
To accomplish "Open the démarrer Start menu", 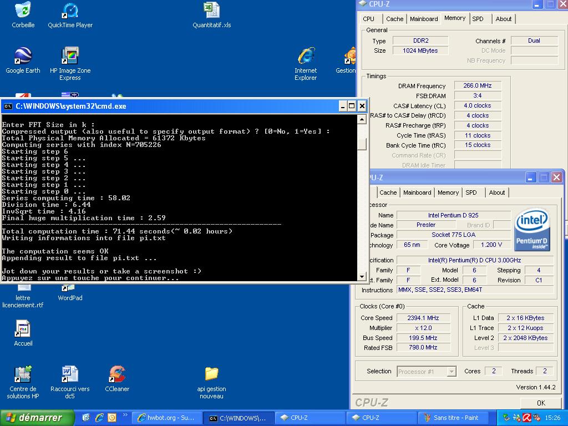I will coord(37,418).
